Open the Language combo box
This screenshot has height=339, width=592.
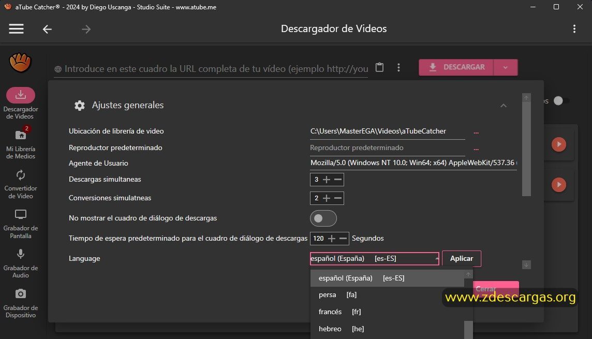[374, 259]
